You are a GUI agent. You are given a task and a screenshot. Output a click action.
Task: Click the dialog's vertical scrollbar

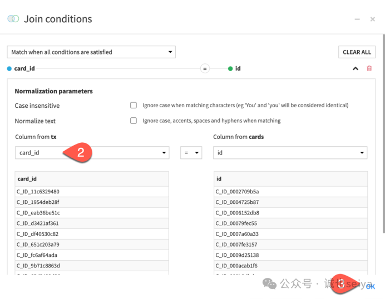[x=383, y=134]
